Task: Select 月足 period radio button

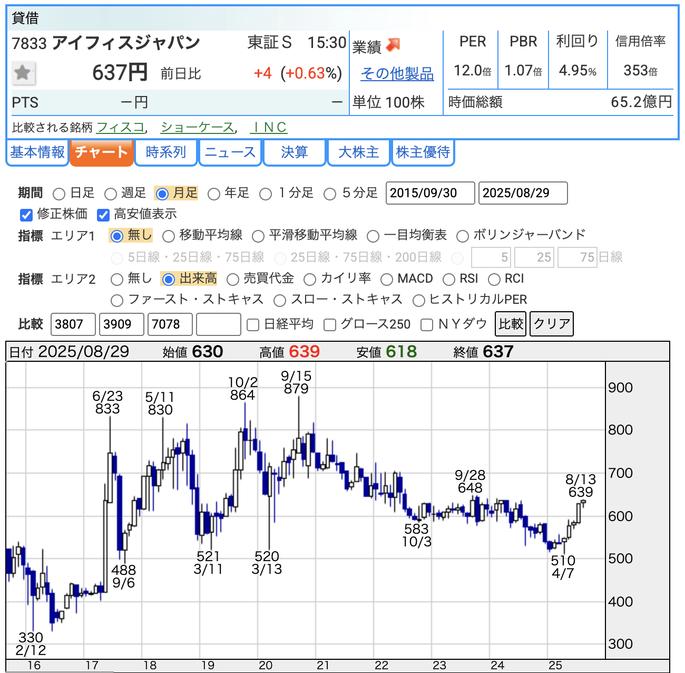Action: pos(162,194)
